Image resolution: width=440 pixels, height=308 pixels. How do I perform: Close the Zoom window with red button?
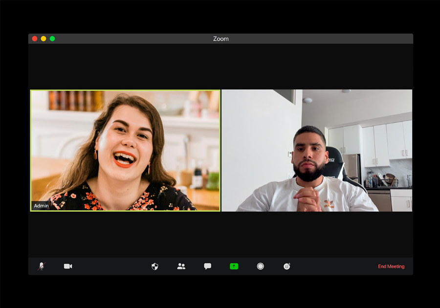35,39
